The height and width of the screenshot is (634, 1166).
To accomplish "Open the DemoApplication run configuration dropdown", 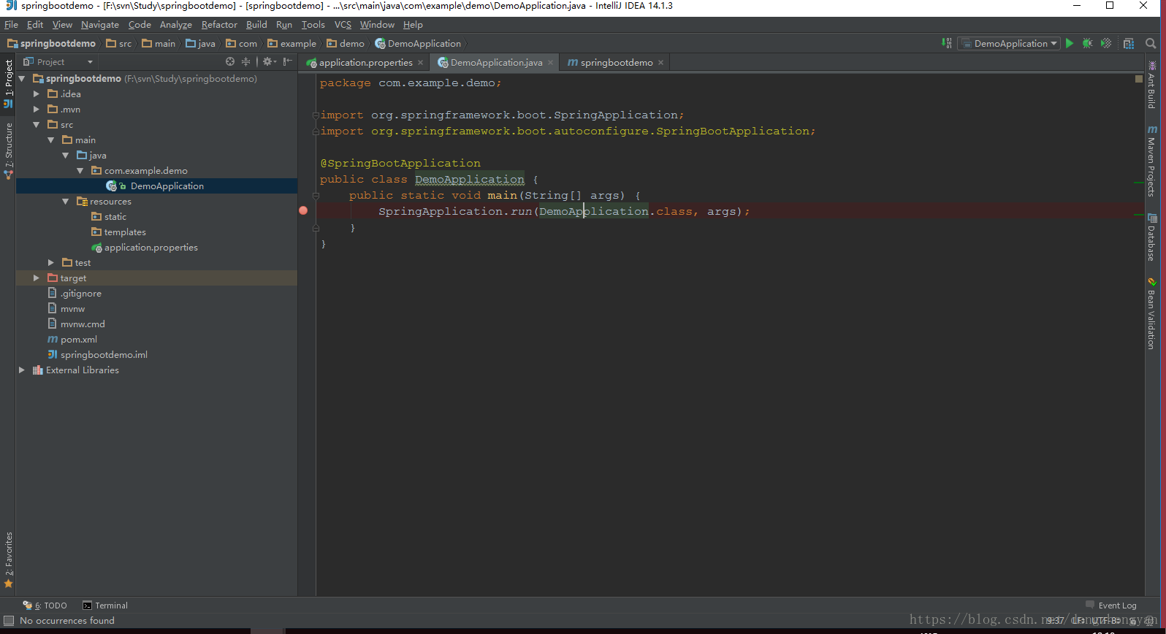I will 1008,43.
